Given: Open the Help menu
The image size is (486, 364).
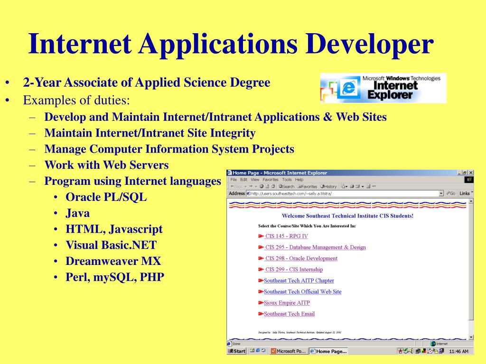Looking at the screenshot, I should click(x=299, y=180).
